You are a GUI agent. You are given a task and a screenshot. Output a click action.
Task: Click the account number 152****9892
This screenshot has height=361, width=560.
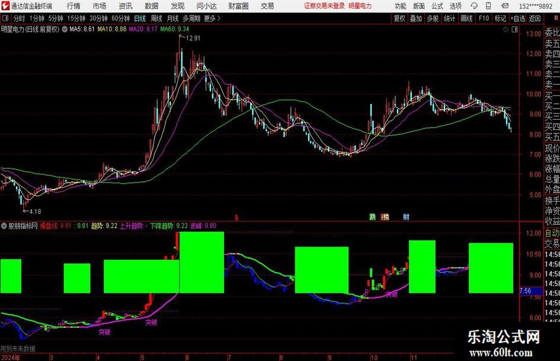[x=536, y=6]
